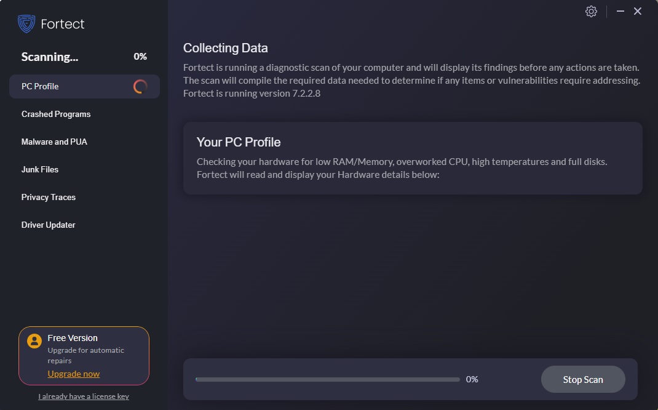658x410 pixels.
Task: Click the Upgrade now link
Action: click(x=73, y=374)
